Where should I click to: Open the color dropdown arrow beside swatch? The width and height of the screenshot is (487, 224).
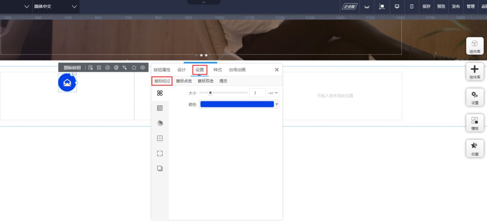[277, 104]
